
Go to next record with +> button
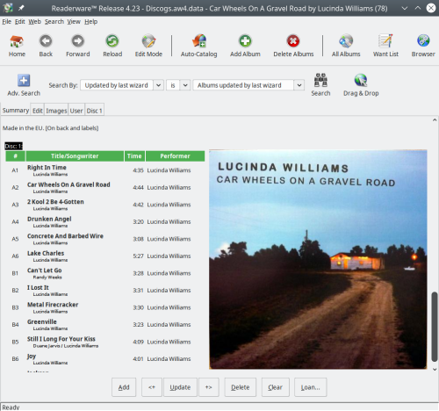pyautogui.click(x=209, y=387)
